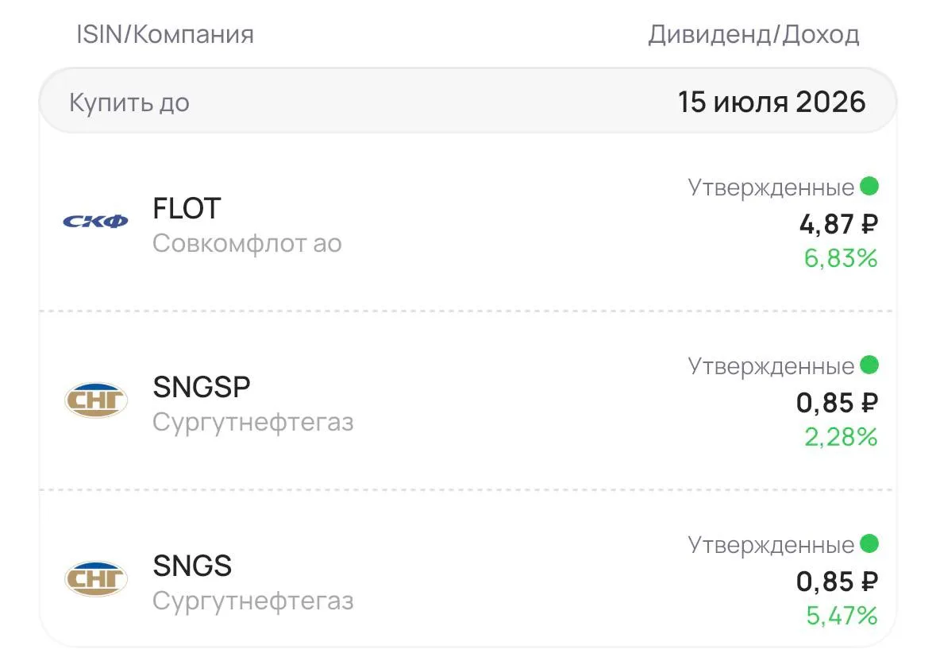Click the green approved dot for SNGS
Screen dimensions: 936x661
point(869,543)
